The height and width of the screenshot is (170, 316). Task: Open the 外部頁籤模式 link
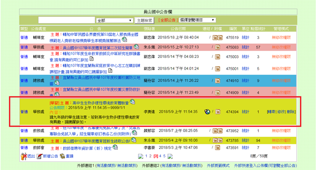(x=218, y=165)
